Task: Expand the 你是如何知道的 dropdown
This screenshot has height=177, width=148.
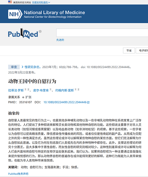Action: pos(41,2)
